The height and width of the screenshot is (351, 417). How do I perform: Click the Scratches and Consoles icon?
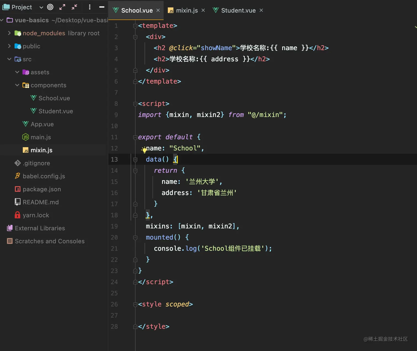point(10,241)
